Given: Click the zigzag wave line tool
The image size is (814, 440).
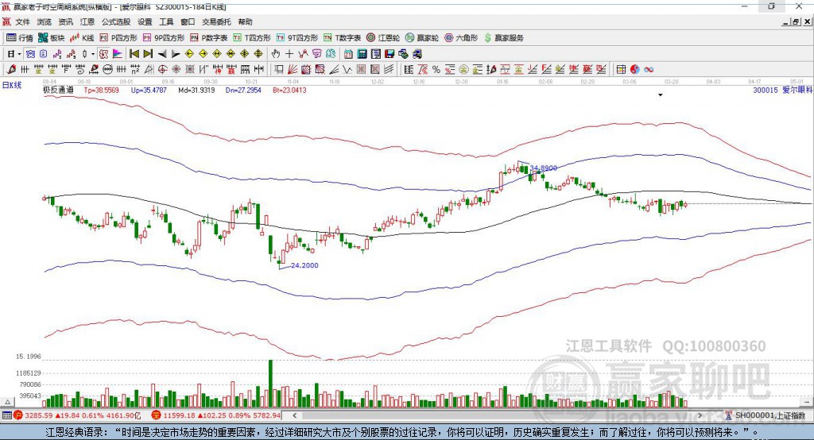Looking at the screenshot, I should tap(347, 70).
